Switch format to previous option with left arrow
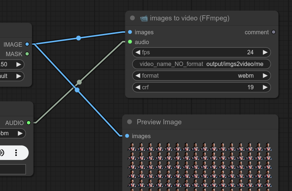Screen dimensions: 292x191 click(138, 76)
